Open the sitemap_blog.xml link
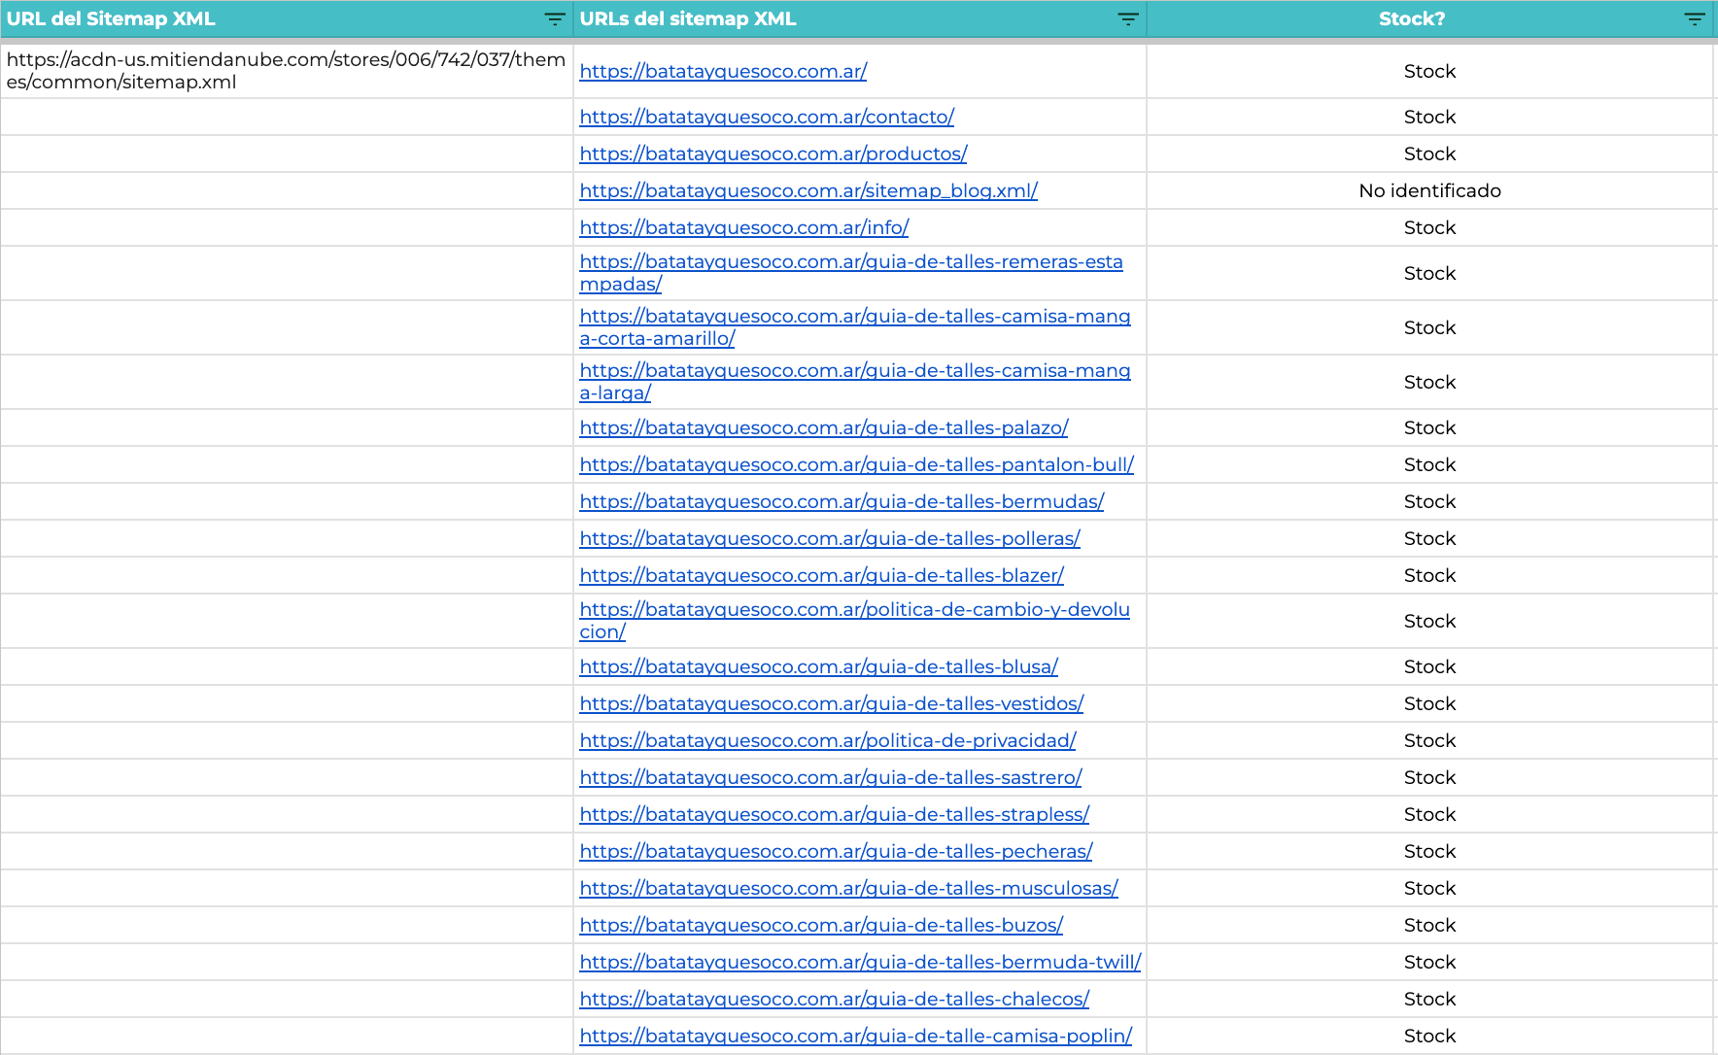This screenshot has width=1718, height=1055. click(808, 190)
